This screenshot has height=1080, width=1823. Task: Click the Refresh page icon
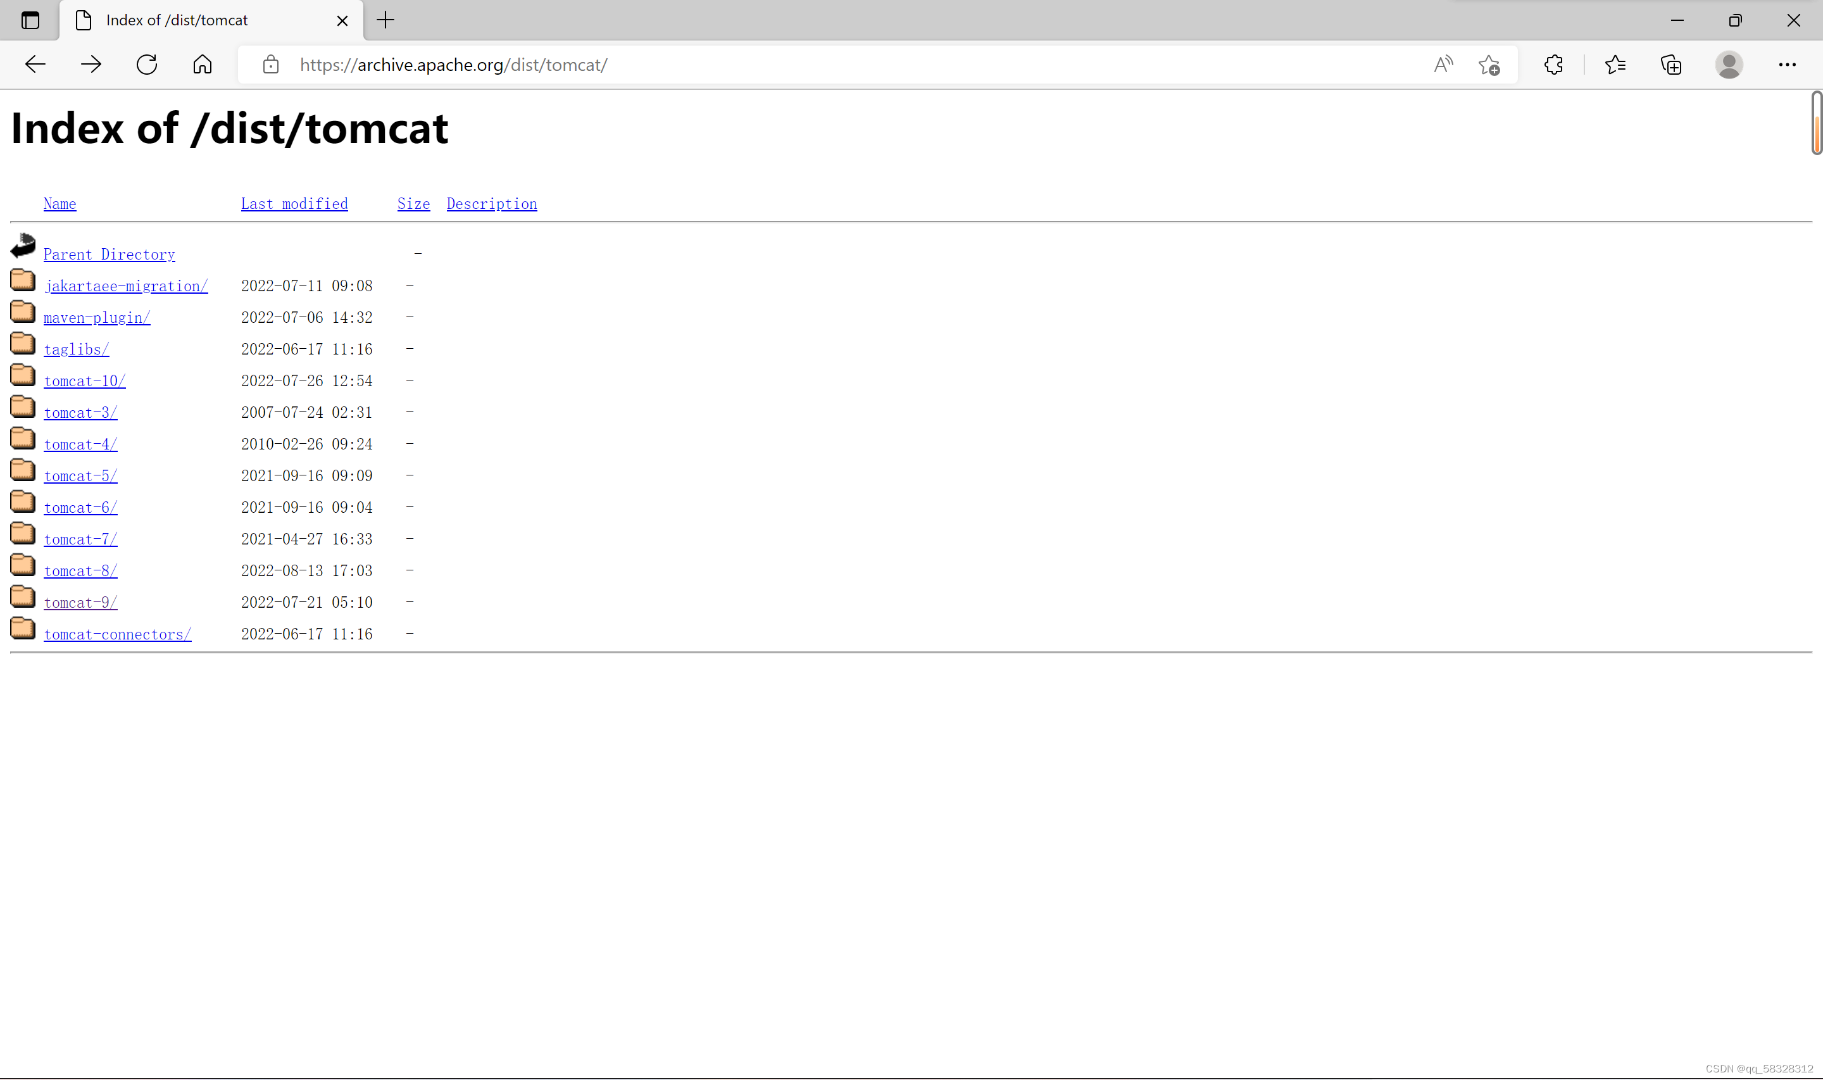[147, 65]
